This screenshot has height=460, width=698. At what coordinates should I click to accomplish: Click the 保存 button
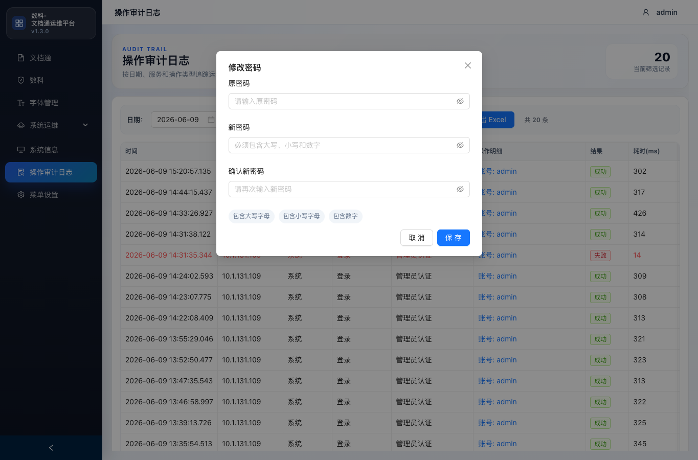click(454, 238)
